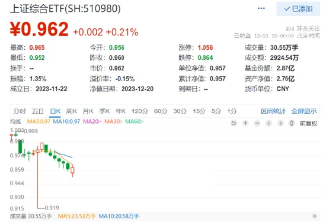Open 全屏显示 fullscreen chart view
The image size is (326, 222).
pos(304,111)
